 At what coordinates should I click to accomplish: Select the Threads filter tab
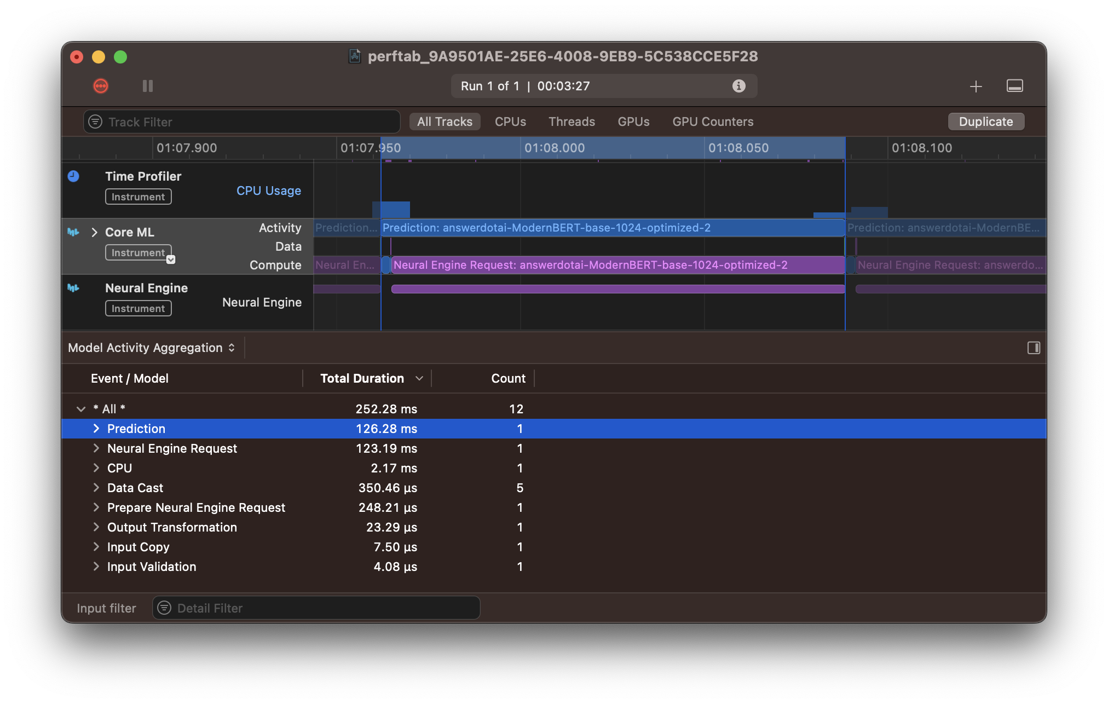pos(572,121)
